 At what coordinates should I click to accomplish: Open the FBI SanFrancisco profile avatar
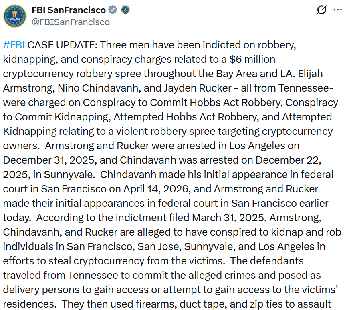(15, 16)
